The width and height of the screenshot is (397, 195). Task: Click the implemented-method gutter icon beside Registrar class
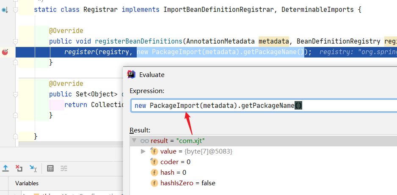[x=5, y=9]
